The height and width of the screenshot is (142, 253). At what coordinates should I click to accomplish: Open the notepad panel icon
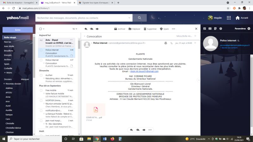point(215,29)
